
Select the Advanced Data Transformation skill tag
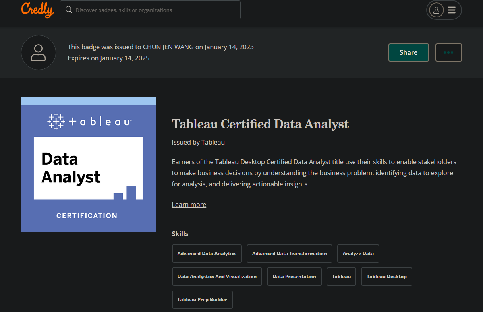pos(290,254)
